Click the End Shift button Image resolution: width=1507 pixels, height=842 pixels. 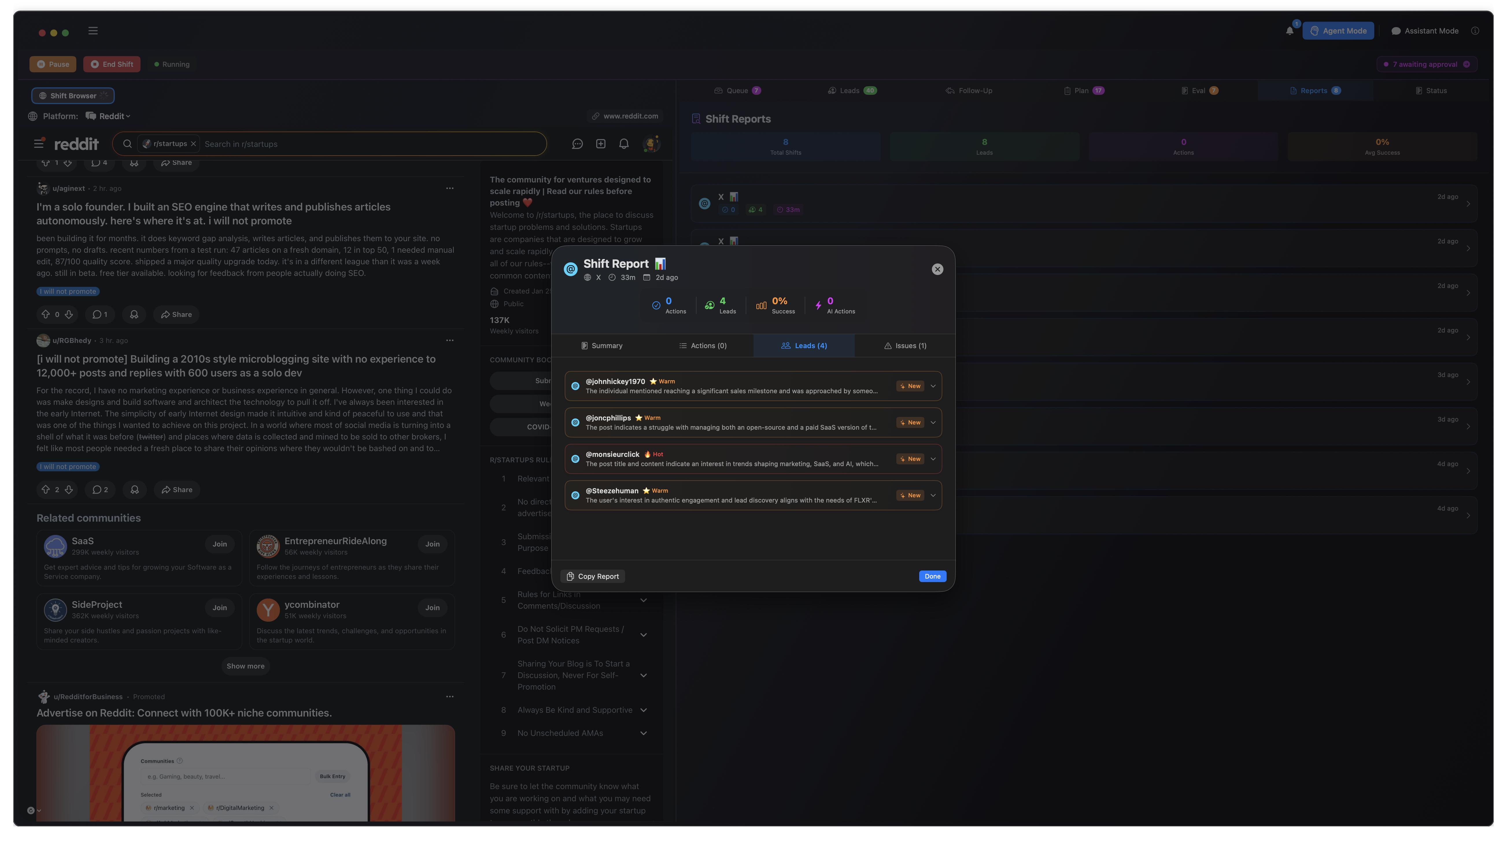[112, 64]
